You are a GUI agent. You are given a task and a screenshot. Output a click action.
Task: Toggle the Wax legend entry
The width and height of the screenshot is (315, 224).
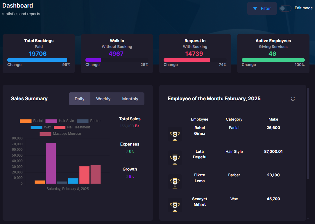pos(41,127)
